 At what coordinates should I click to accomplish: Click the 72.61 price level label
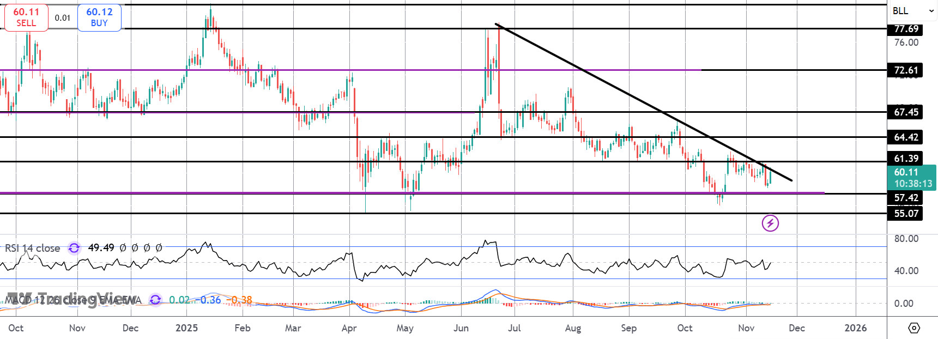[906, 70]
